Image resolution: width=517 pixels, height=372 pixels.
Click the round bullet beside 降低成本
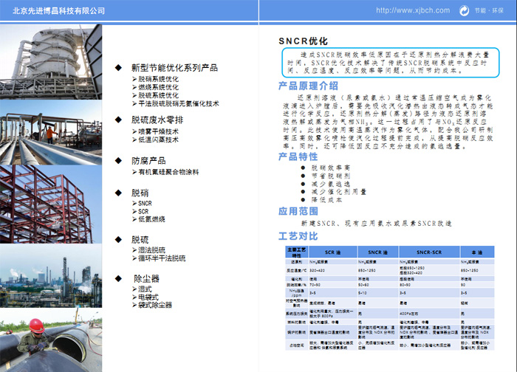303,199
